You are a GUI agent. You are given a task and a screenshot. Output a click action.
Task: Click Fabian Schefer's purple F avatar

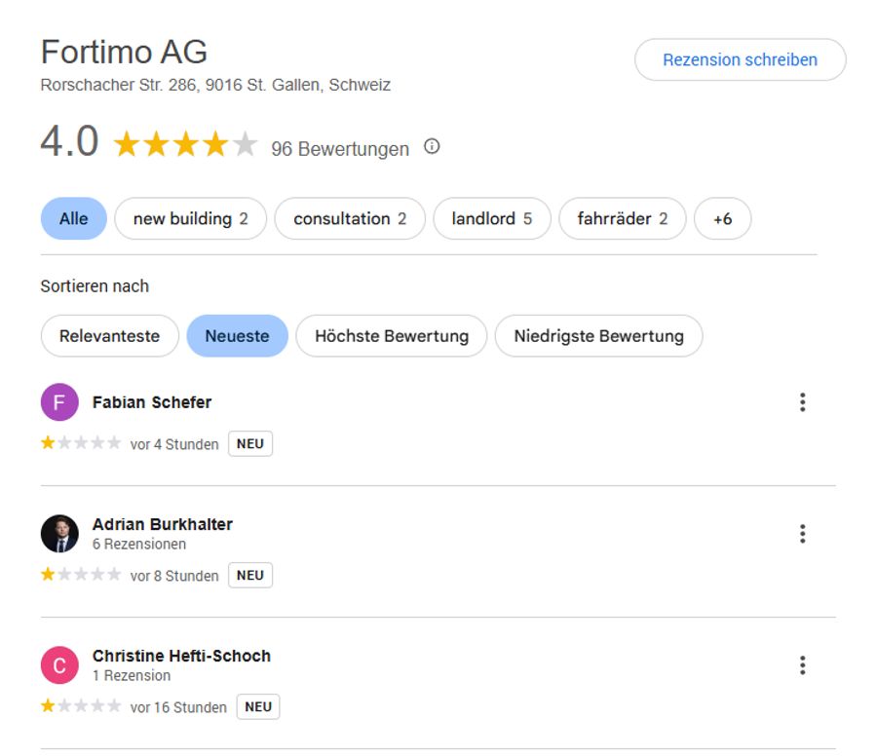(x=59, y=402)
